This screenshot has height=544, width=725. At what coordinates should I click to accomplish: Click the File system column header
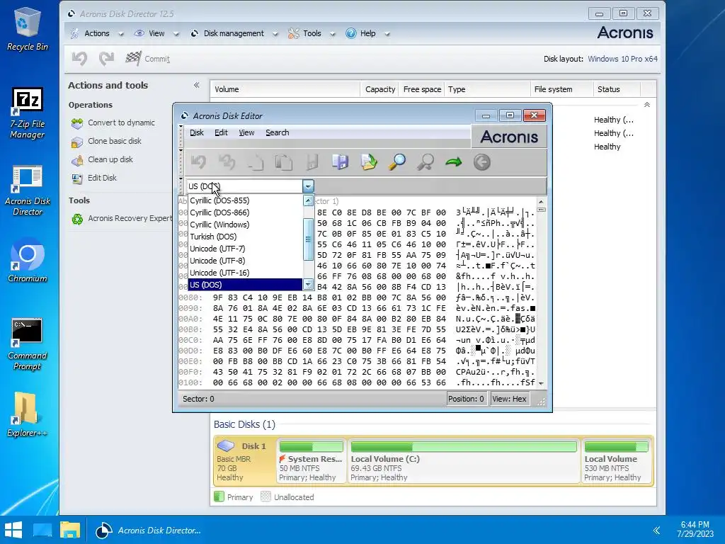561,89
